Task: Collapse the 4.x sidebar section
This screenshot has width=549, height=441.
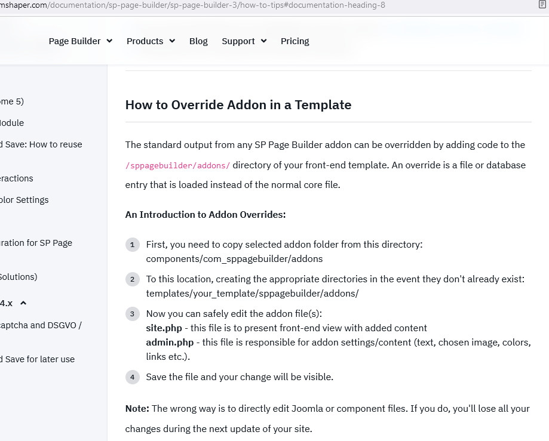Action: pos(23,303)
